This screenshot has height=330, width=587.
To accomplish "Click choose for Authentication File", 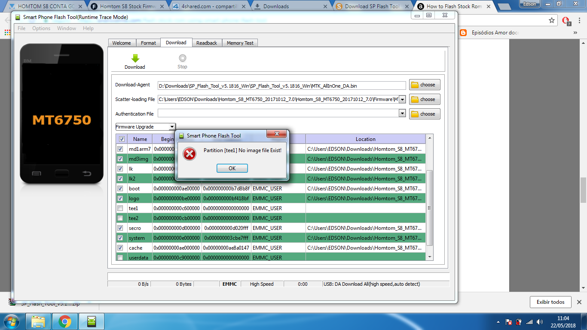I will (425, 114).
